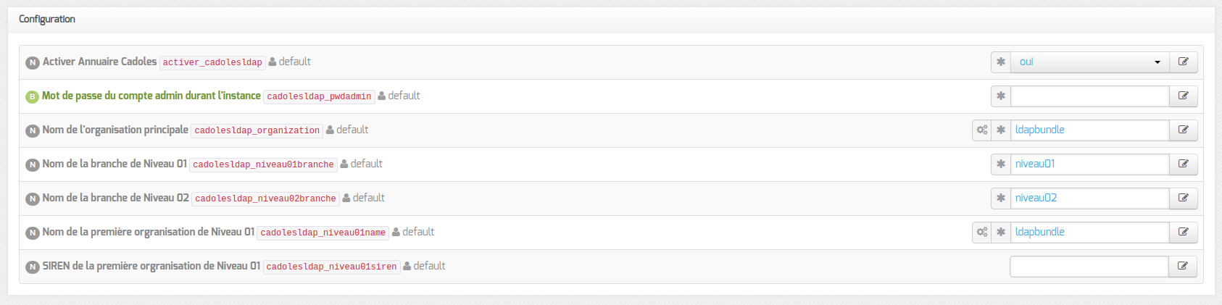The image size is (1222, 305).
Task: Click the Configuration panel header
Action: pos(47,20)
